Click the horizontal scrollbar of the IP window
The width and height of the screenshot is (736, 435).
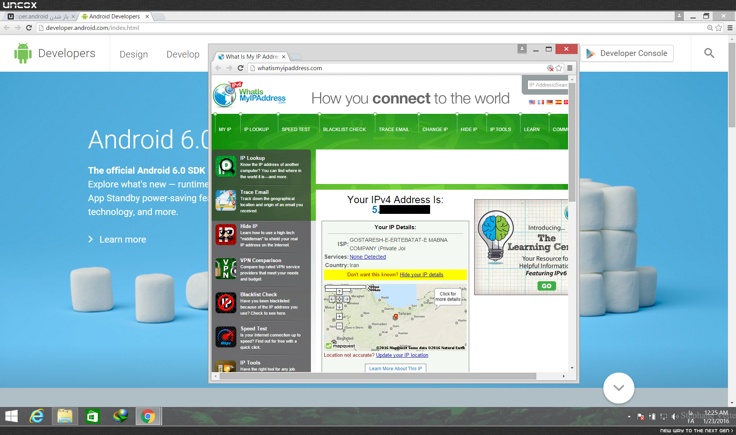pyautogui.click(x=378, y=376)
